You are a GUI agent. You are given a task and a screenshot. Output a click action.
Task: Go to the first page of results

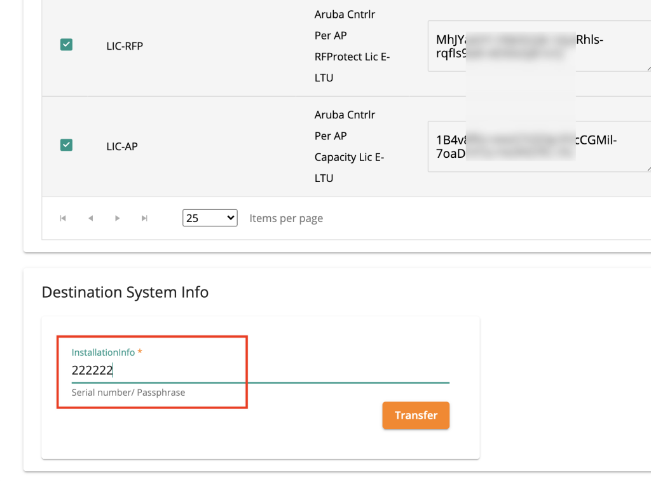(x=63, y=218)
